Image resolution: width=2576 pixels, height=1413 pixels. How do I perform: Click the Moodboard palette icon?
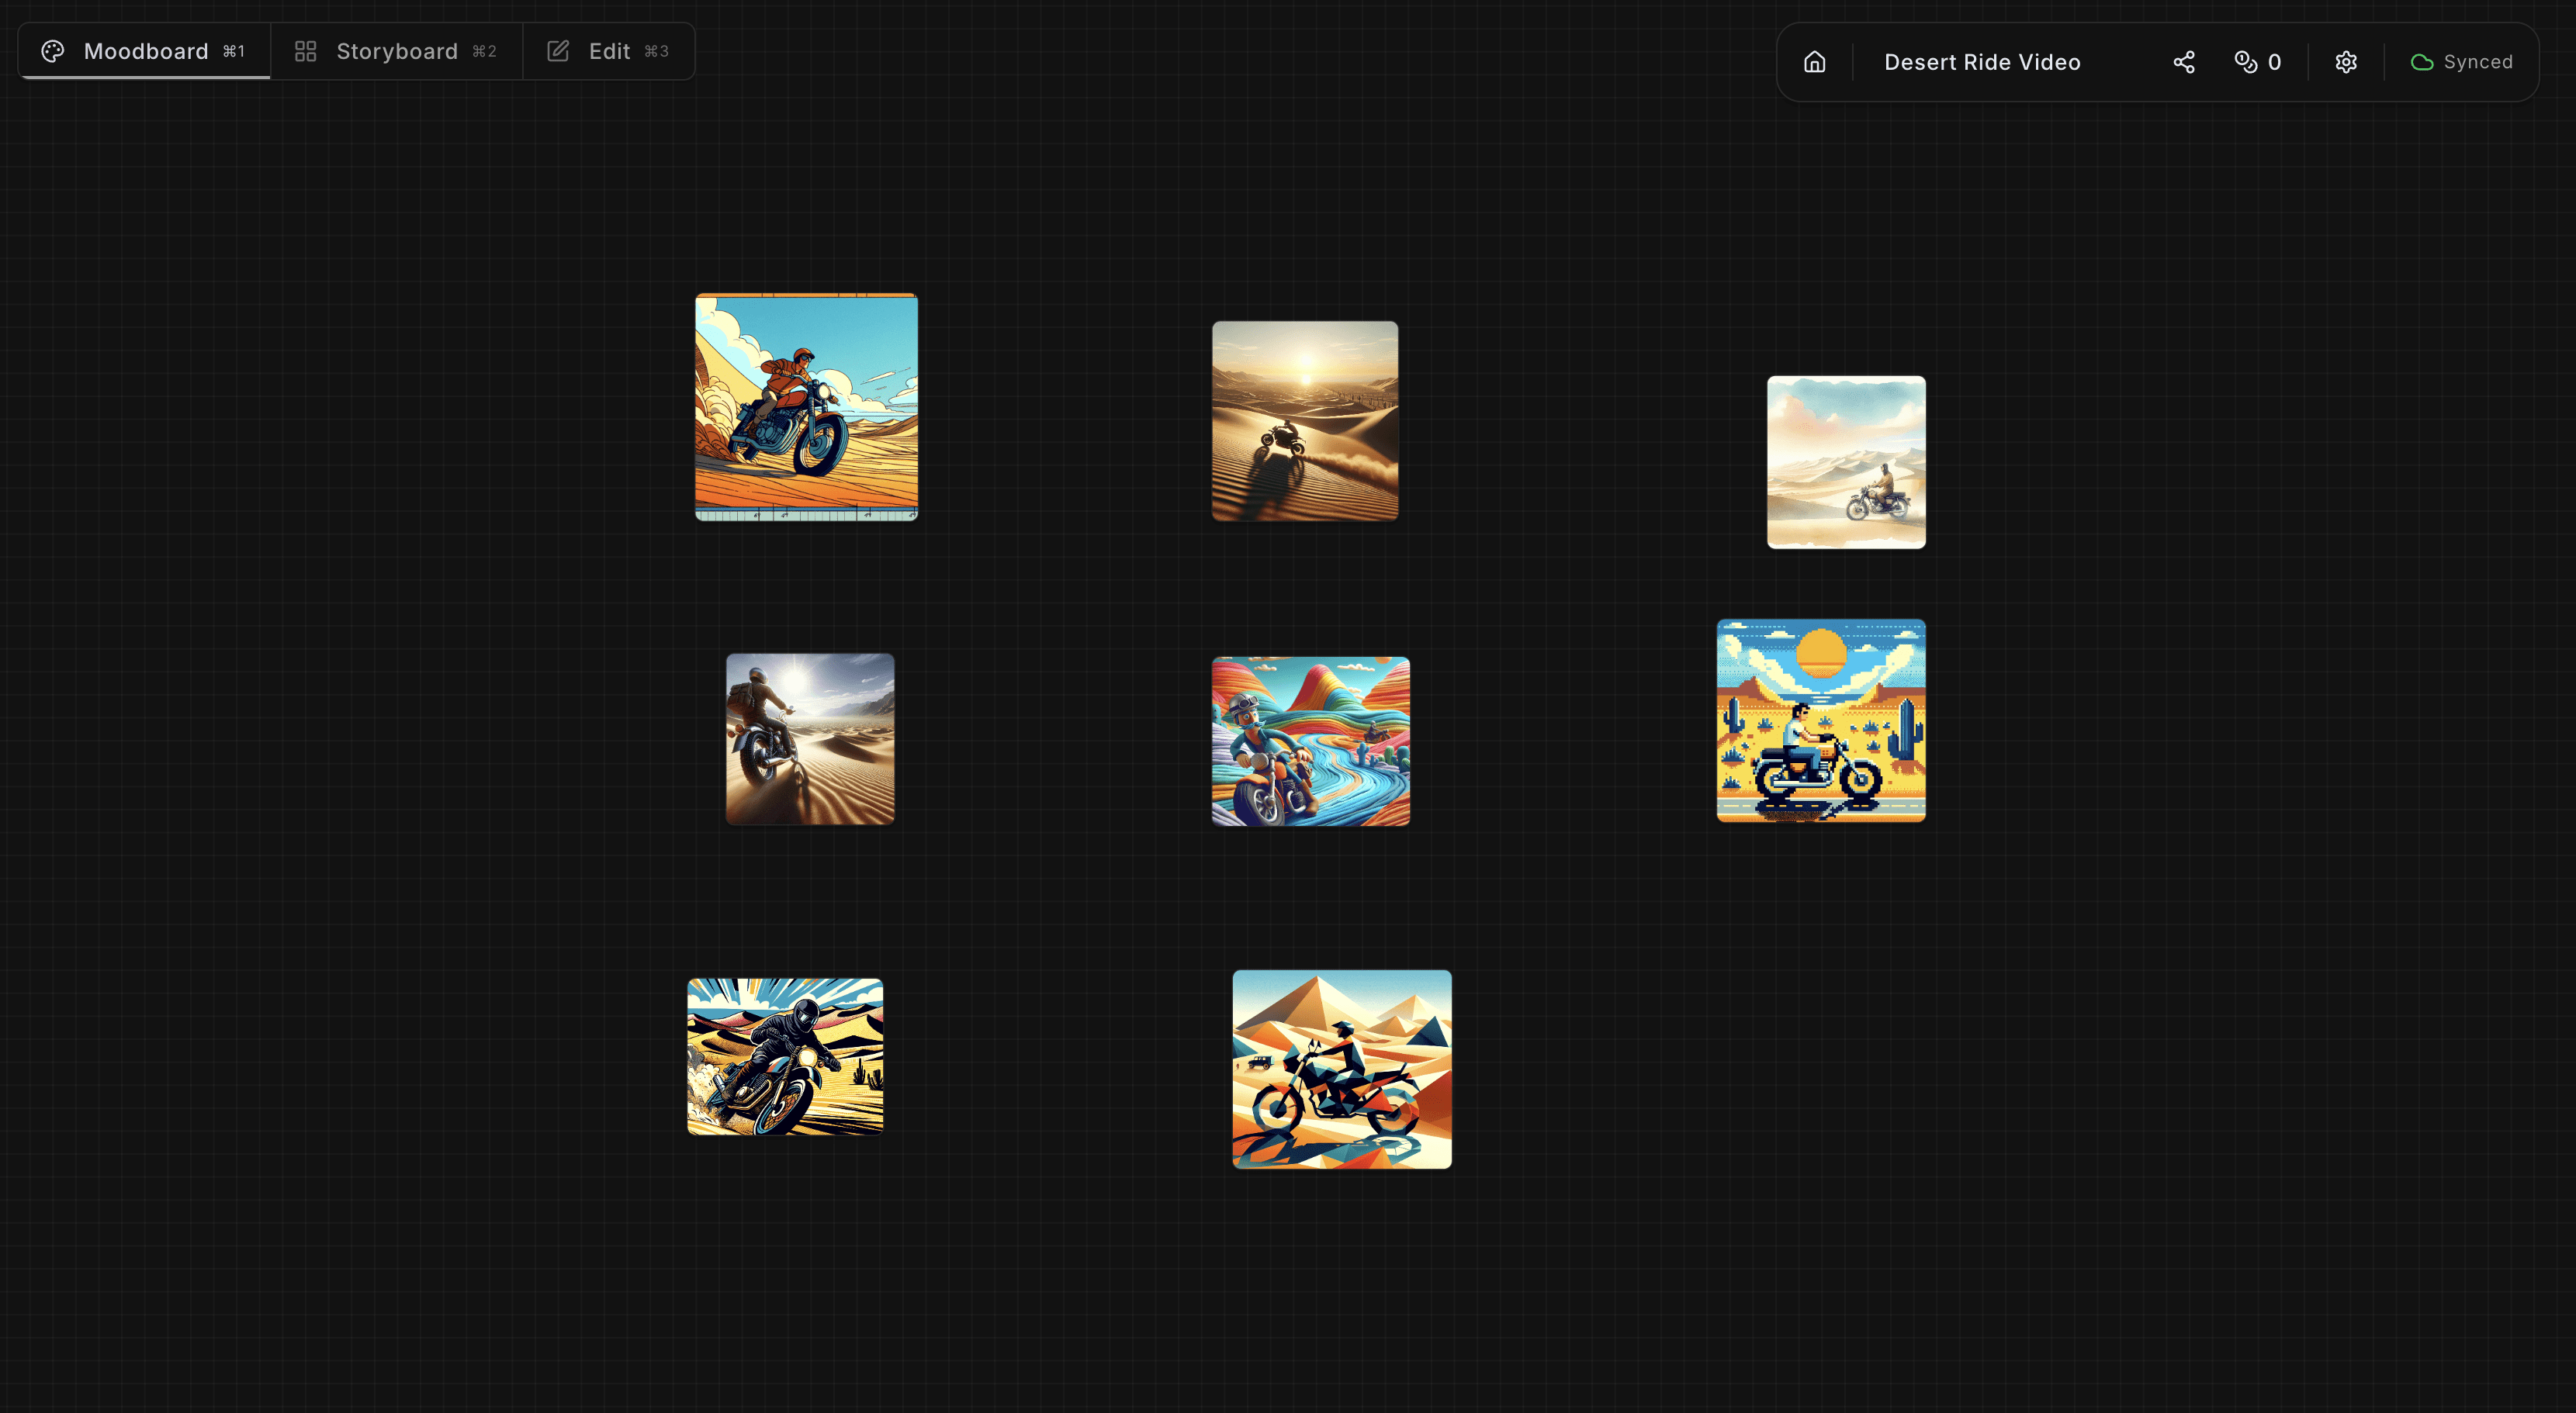click(x=53, y=51)
